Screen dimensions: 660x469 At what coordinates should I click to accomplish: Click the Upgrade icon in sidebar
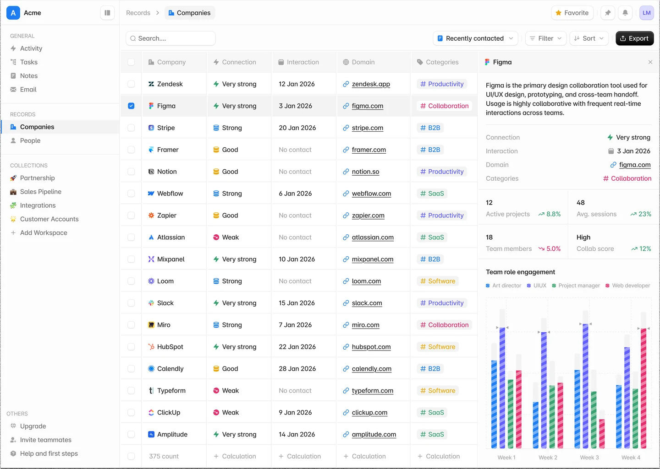pos(13,426)
